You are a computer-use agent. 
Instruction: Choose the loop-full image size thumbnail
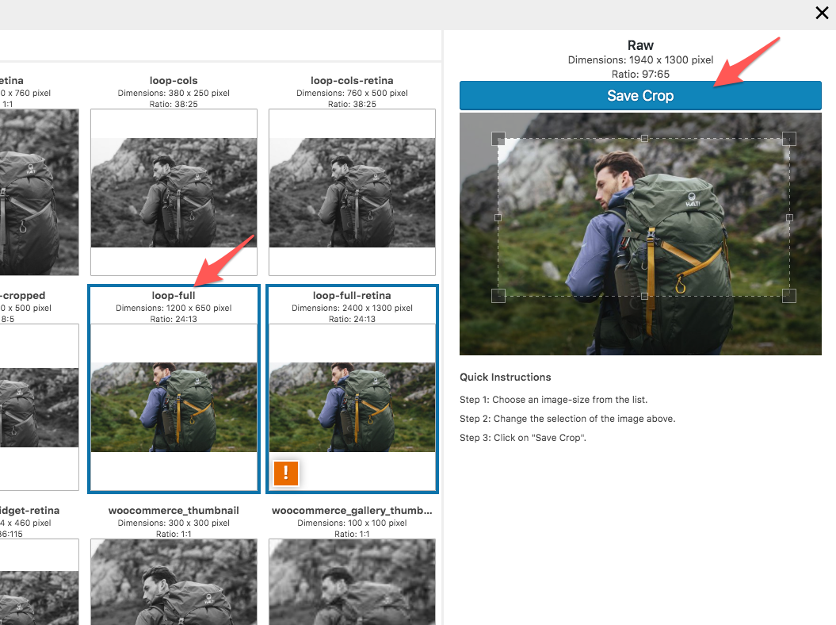point(174,407)
